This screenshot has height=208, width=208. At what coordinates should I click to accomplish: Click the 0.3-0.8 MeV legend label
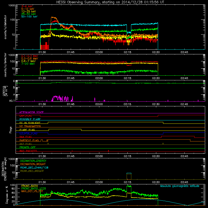click(x=30, y=58)
